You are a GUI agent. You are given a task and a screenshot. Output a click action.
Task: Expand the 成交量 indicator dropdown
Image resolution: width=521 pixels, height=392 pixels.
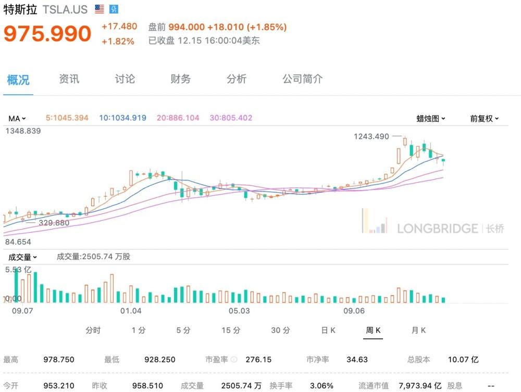(22, 257)
